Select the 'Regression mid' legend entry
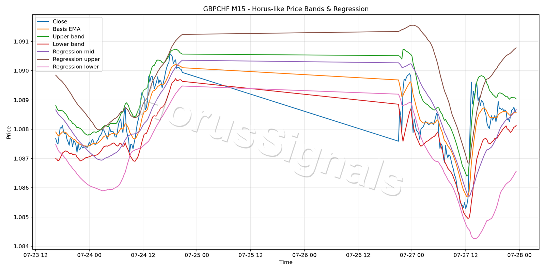This screenshot has width=545, height=272. click(74, 52)
